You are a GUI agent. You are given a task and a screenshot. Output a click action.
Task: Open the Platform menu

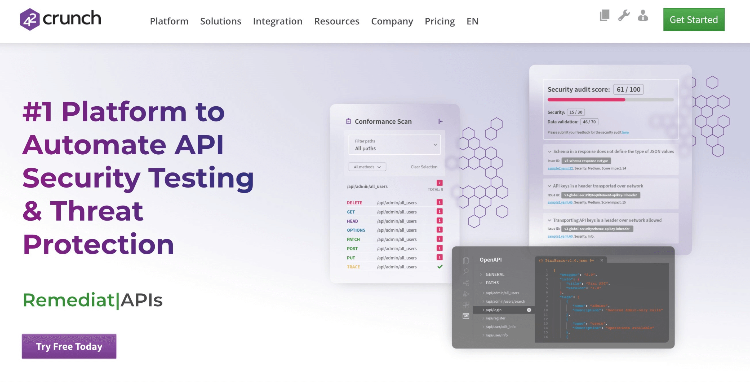[x=169, y=21]
